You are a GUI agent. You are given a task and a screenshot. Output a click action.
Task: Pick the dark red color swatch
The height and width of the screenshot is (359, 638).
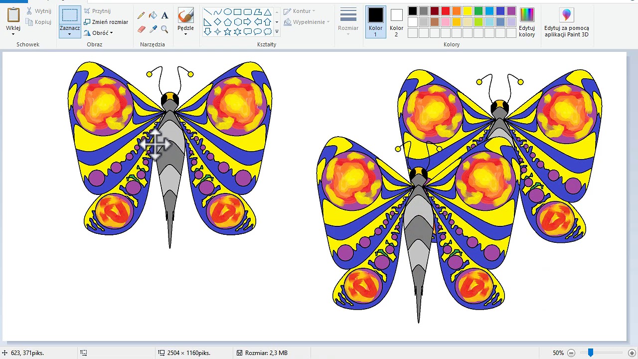[x=435, y=11]
